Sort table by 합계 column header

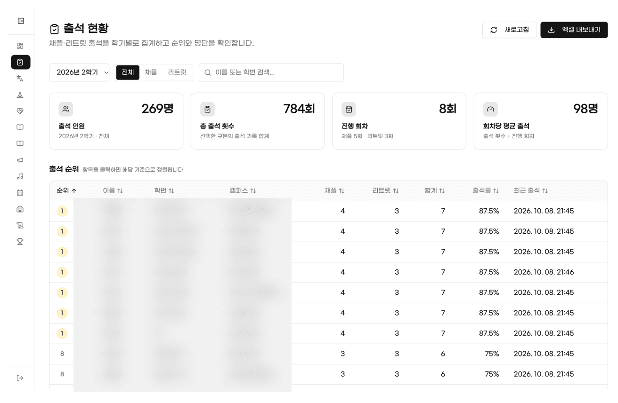(435, 191)
